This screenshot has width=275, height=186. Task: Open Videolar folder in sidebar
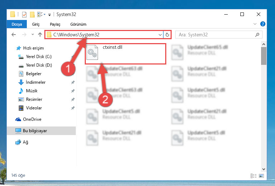tap(30, 108)
